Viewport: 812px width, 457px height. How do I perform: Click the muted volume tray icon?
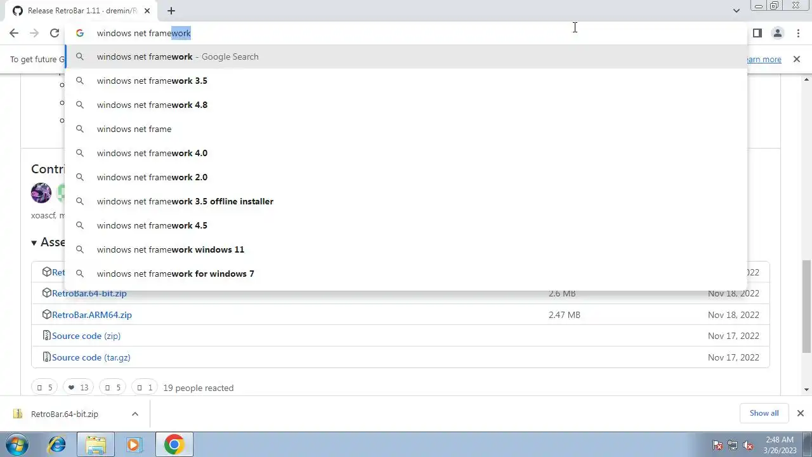click(x=748, y=446)
